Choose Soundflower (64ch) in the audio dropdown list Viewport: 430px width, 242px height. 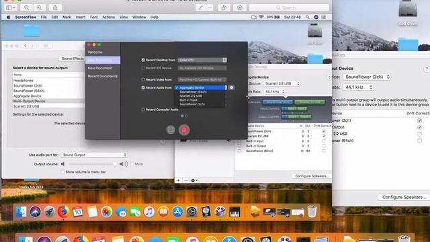pos(200,91)
